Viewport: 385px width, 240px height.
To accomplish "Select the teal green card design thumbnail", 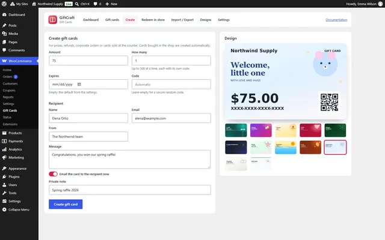I will tap(236, 130).
